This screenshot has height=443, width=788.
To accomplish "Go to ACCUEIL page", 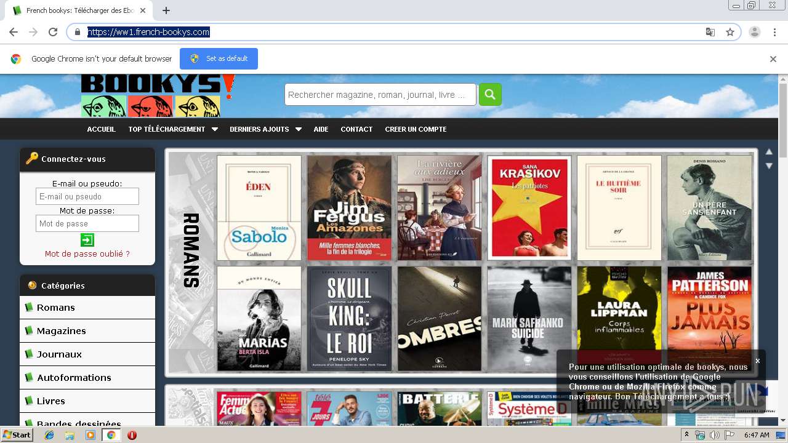I will coord(101,129).
